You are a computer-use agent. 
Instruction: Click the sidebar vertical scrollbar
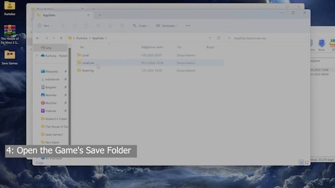coord(70,97)
